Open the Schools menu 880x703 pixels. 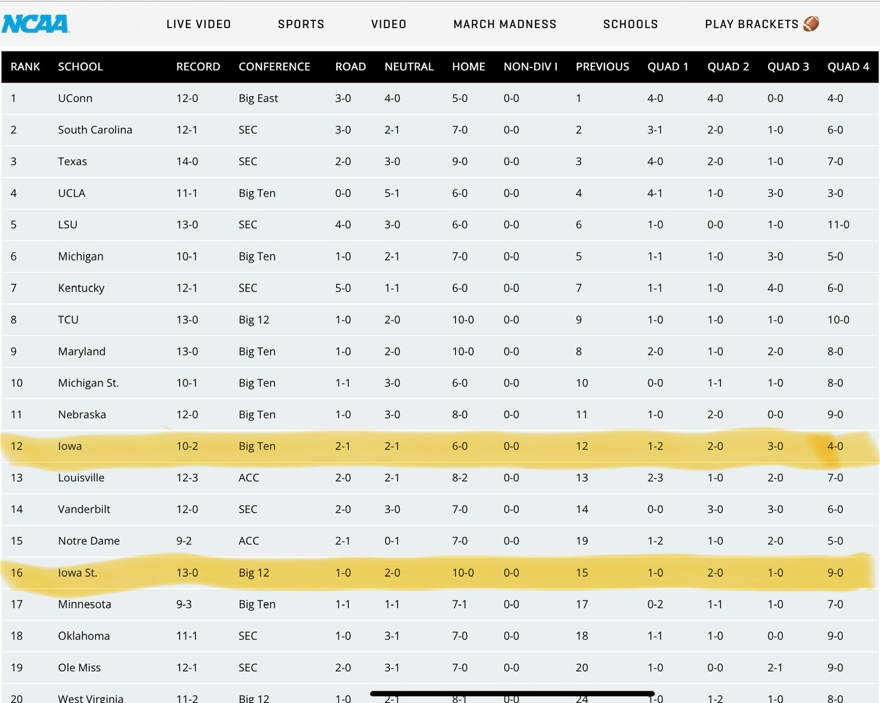[x=630, y=24]
